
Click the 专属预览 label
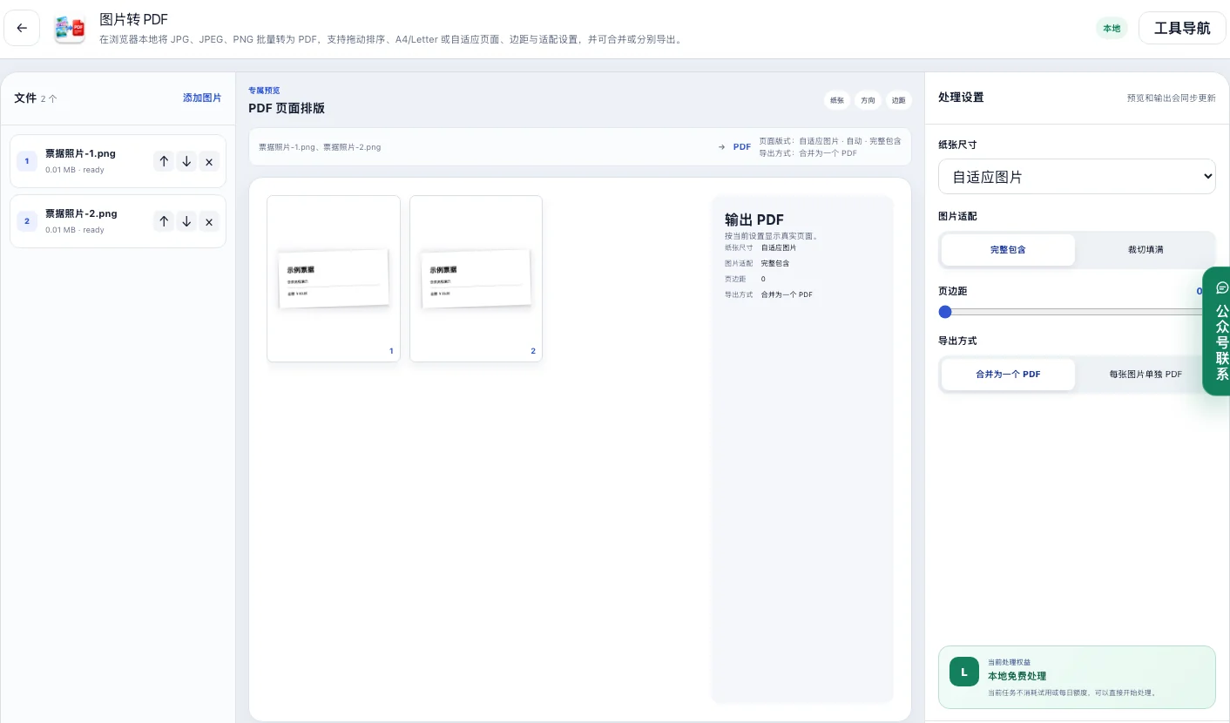264,91
